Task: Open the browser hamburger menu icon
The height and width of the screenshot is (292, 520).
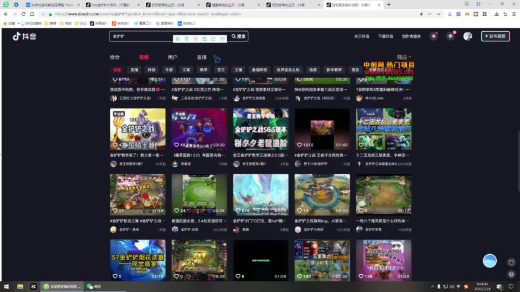Action: click(514, 14)
